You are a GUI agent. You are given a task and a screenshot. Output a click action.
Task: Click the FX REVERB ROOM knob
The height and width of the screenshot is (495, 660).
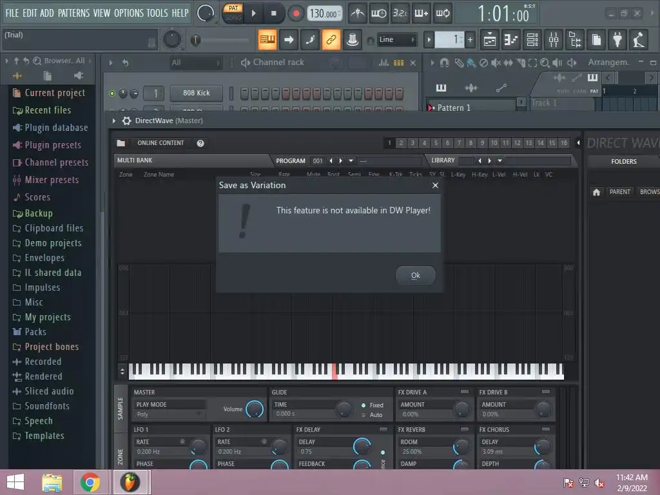[461, 447]
